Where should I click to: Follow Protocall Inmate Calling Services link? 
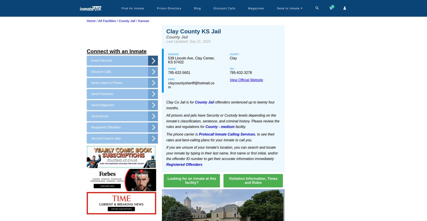227,134
